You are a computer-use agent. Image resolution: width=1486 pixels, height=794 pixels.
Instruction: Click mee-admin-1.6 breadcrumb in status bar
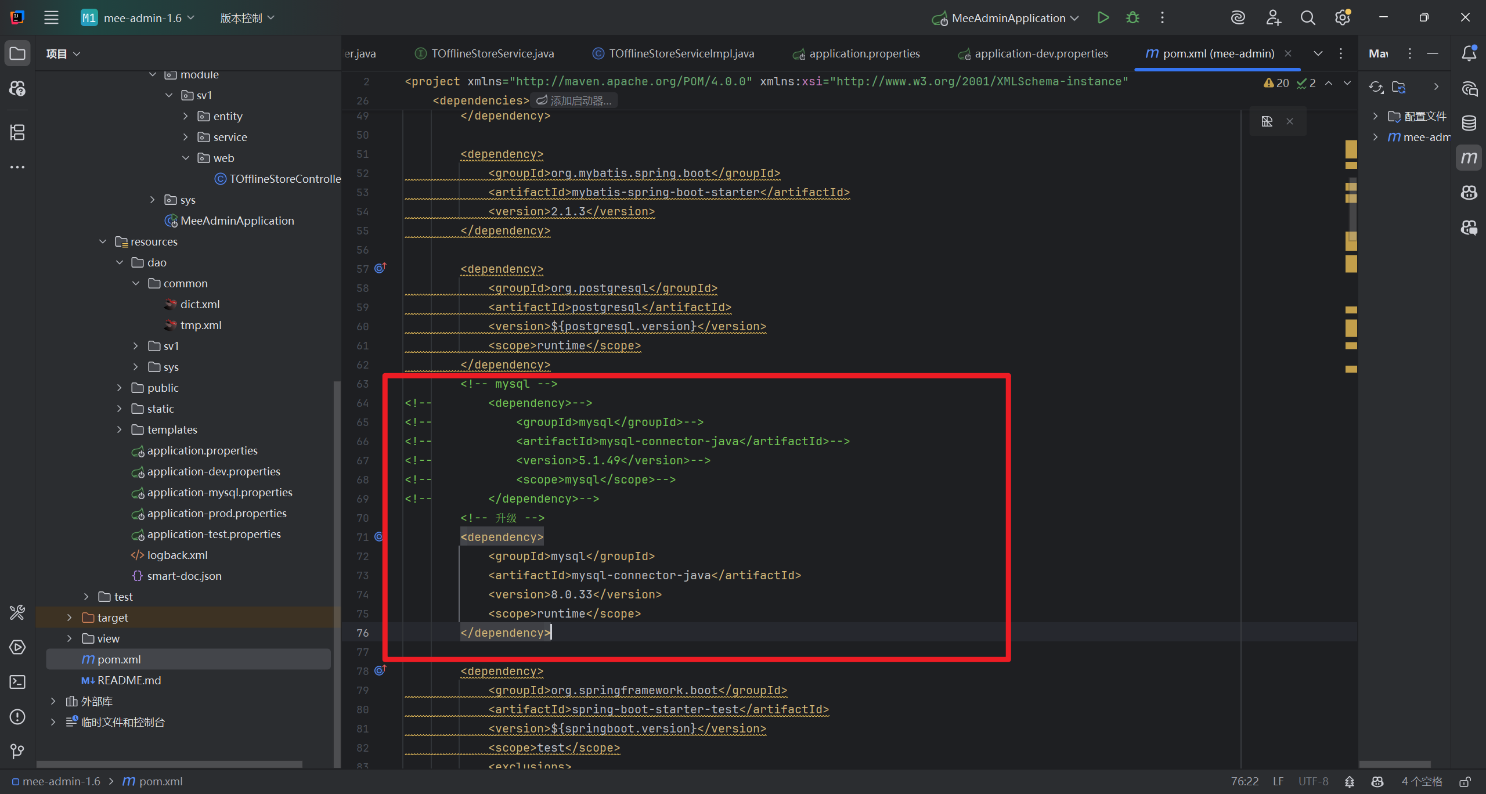tap(56, 781)
